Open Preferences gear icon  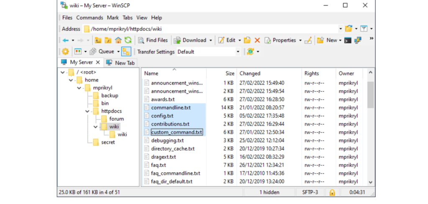65,52
